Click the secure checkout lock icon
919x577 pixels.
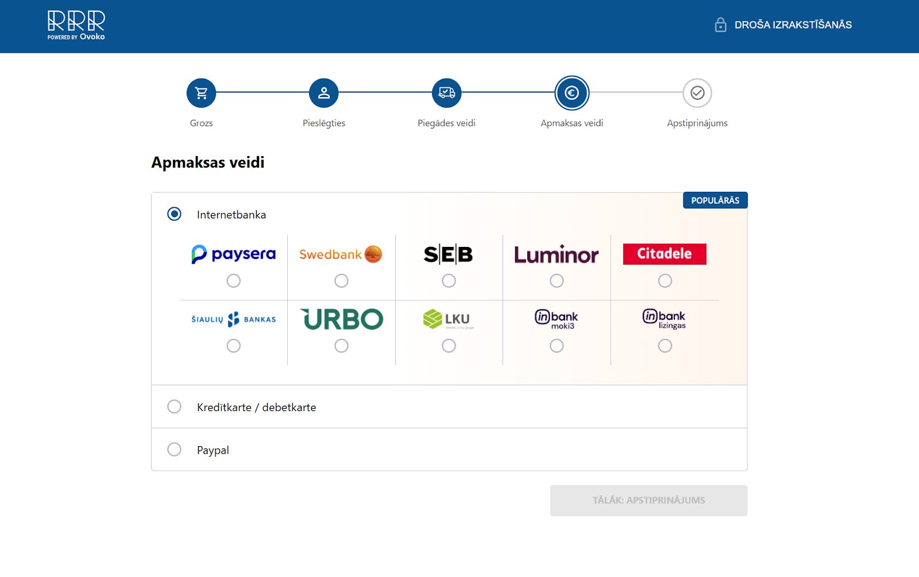point(720,25)
